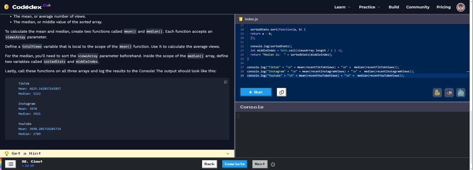Click code line 27 logging Tiktok
The width and height of the screenshot is (473, 170).
[x=323, y=67]
